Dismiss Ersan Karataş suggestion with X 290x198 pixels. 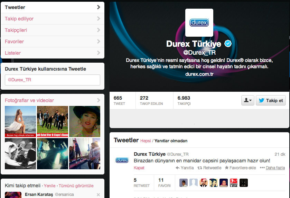(x=98, y=195)
